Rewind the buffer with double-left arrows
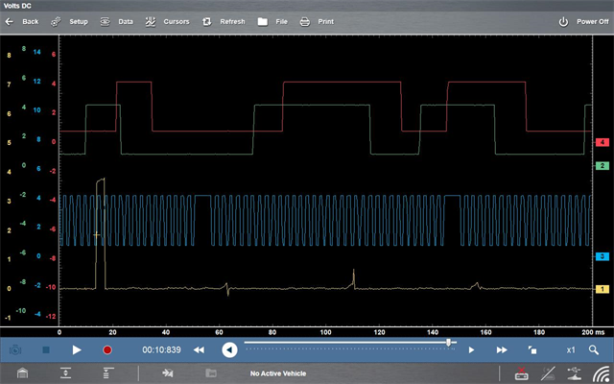614x384 pixels. pos(200,349)
